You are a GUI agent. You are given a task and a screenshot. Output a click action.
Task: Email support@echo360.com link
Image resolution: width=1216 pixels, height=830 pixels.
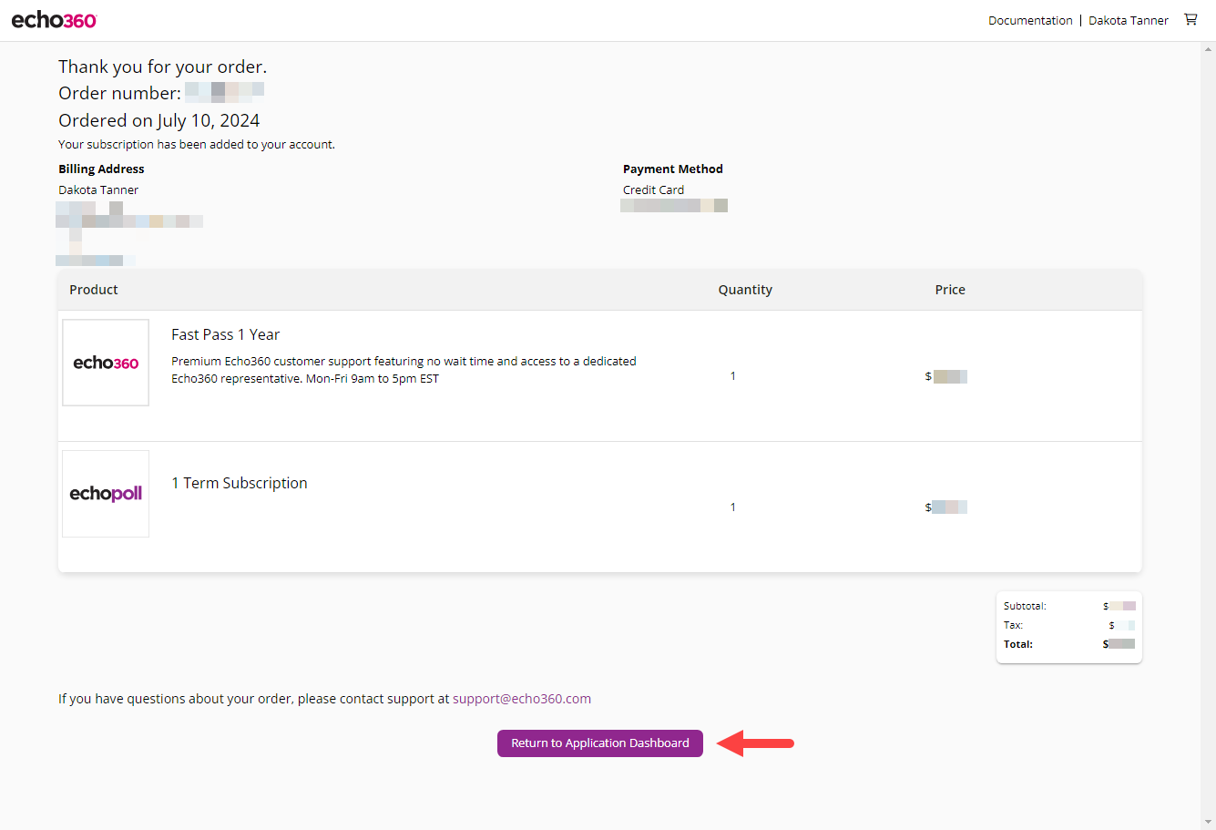tap(522, 699)
